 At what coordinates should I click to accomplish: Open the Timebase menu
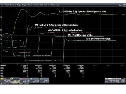tap(13, 5)
